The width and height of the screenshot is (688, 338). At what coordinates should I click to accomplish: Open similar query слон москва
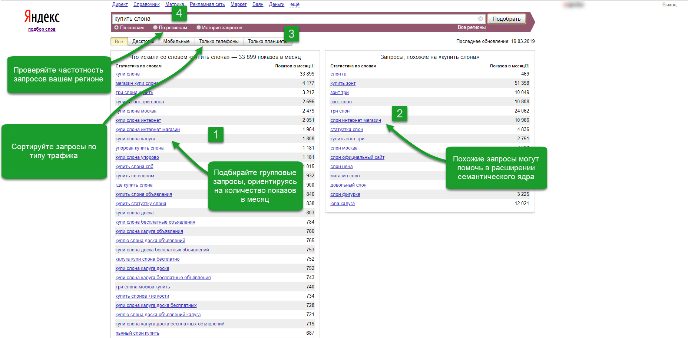(344, 148)
